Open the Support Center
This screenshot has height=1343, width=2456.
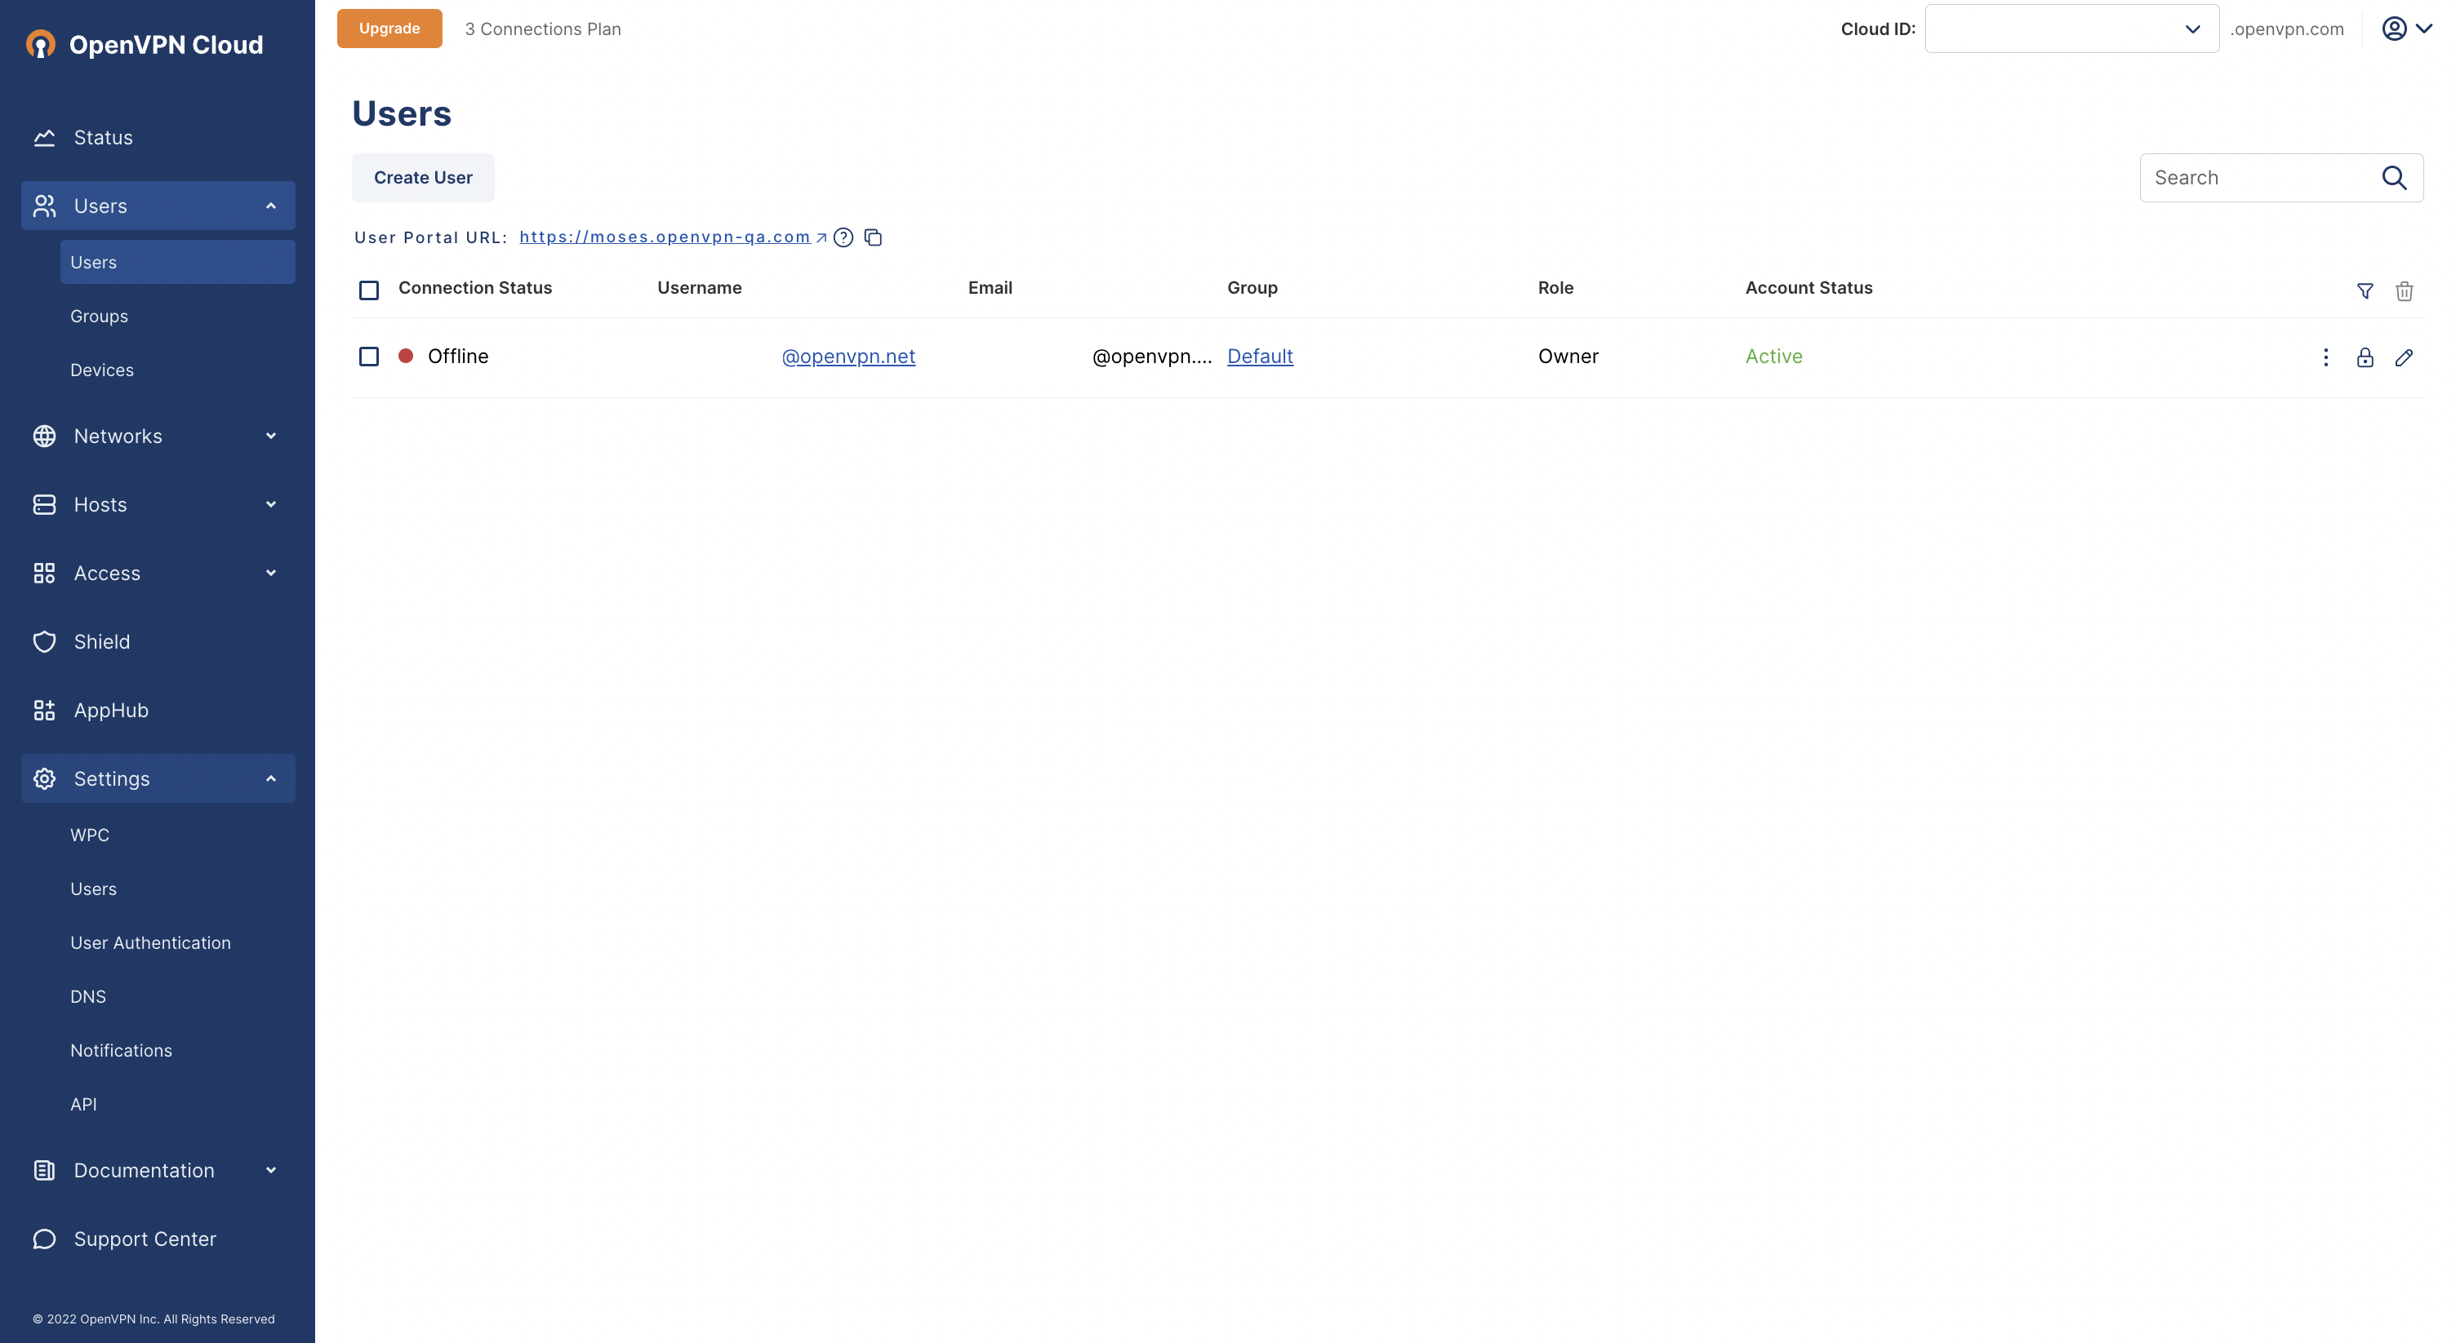click(145, 1239)
